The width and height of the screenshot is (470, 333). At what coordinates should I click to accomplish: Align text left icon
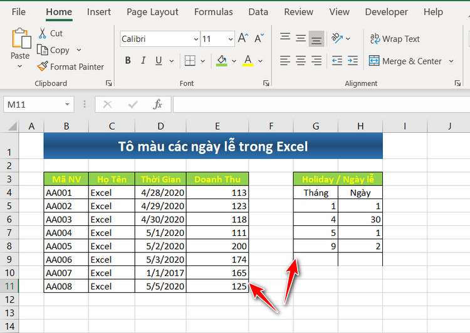tap(285, 61)
